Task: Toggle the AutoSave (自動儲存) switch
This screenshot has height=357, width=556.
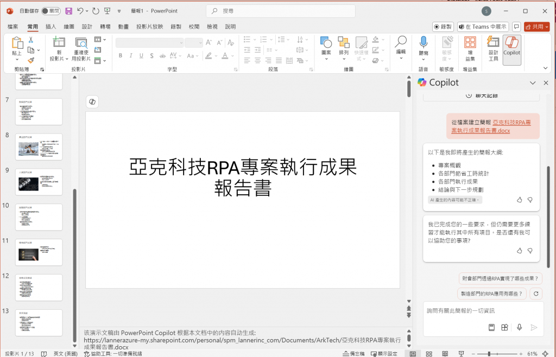Action: [50, 11]
